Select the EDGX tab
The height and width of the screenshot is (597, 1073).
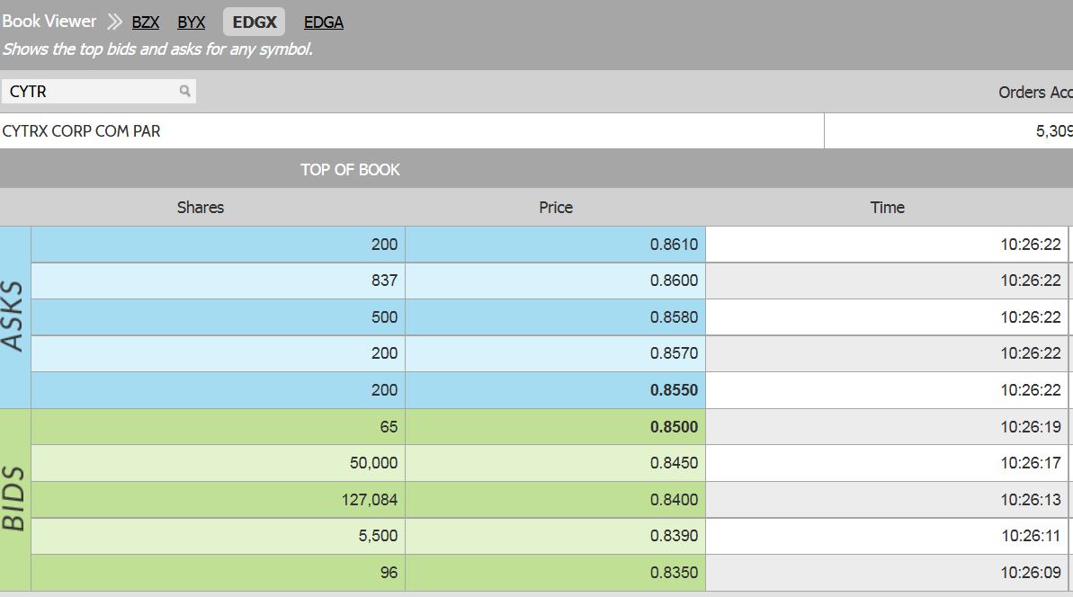point(255,22)
